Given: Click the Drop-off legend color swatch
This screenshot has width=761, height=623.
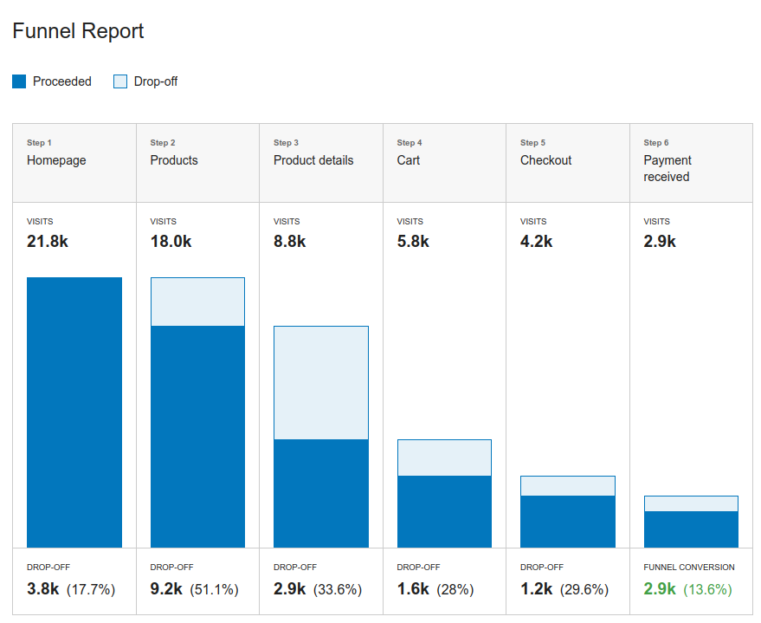Looking at the screenshot, I should 120,81.
